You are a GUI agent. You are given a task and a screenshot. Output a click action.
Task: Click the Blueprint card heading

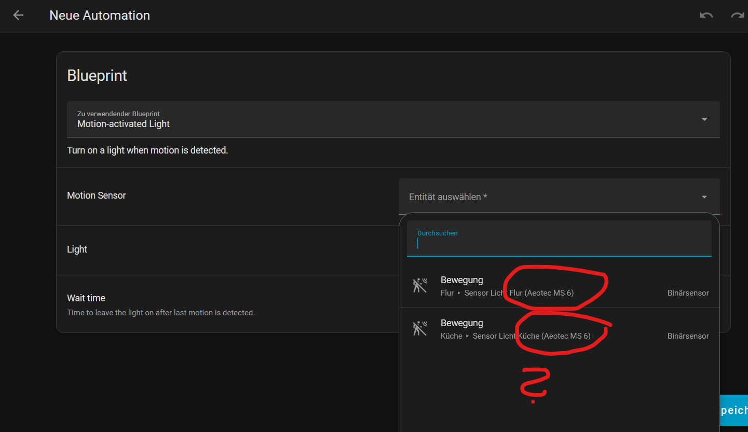click(x=97, y=76)
